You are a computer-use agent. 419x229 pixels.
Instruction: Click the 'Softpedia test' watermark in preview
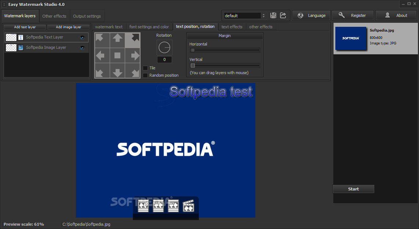click(211, 92)
